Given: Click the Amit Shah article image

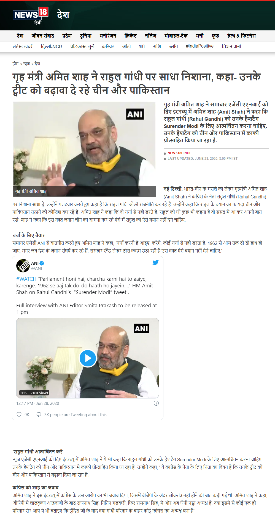Looking at the screenshot, I should click(x=84, y=149).
